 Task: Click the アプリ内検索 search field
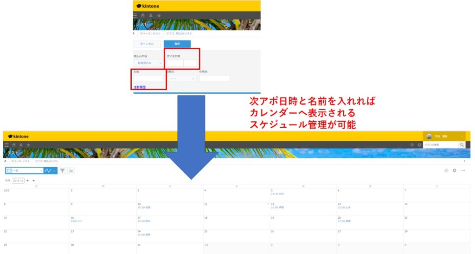(441, 145)
